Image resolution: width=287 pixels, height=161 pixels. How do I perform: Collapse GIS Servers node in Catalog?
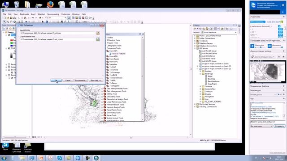click(x=195, y=48)
